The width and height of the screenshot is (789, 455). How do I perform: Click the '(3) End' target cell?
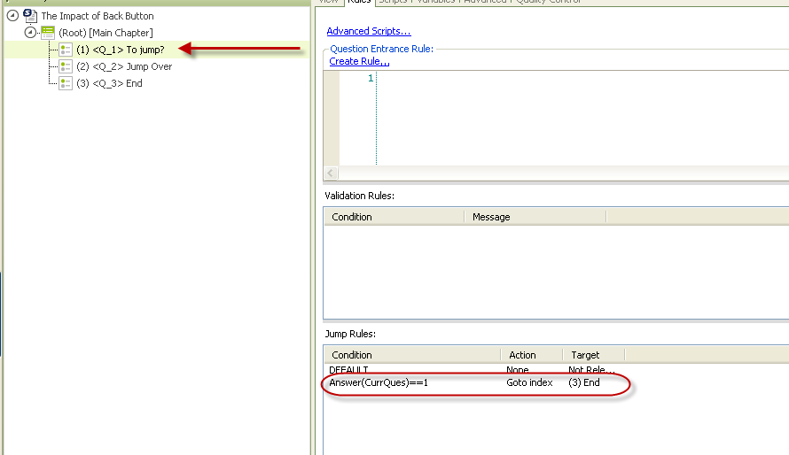[584, 382]
